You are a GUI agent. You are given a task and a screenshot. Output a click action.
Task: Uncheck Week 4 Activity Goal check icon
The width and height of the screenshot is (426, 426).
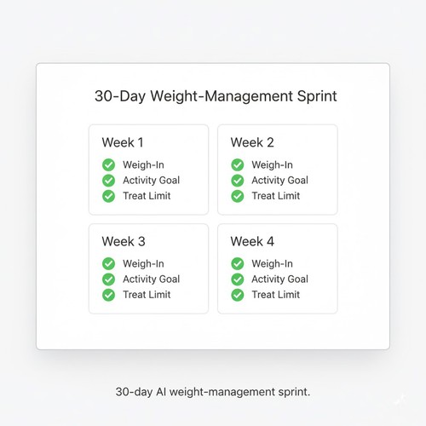point(238,279)
